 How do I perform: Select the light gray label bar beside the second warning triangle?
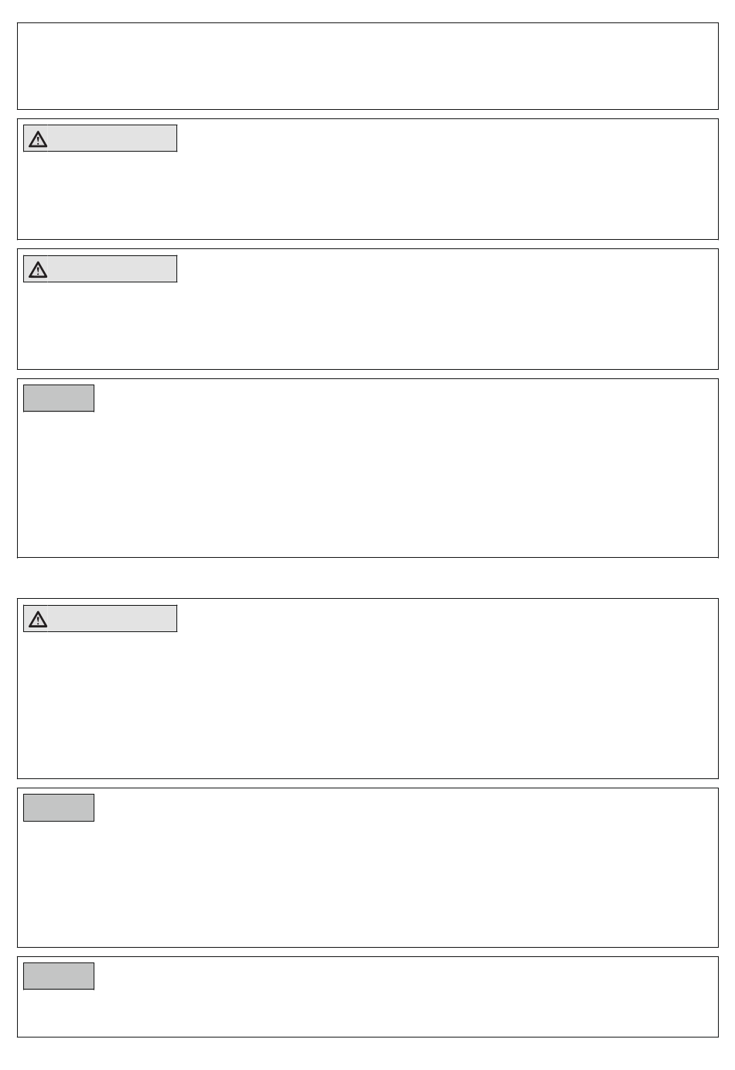[112, 268]
